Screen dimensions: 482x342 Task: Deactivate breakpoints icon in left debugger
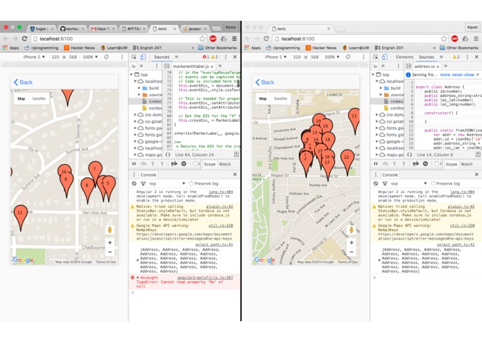(x=174, y=164)
